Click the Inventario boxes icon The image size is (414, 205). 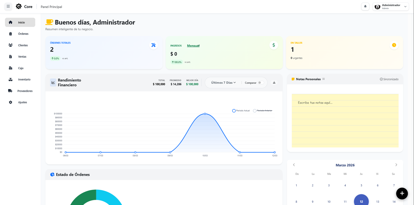[x=11, y=79]
